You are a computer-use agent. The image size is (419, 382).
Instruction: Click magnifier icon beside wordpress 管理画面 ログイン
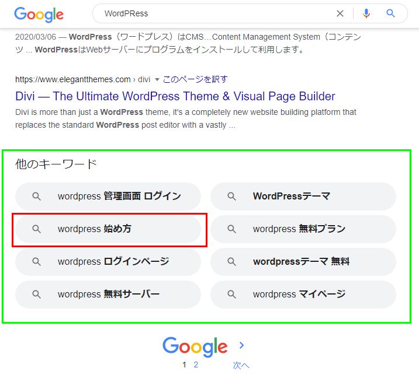pyautogui.click(x=36, y=197)
